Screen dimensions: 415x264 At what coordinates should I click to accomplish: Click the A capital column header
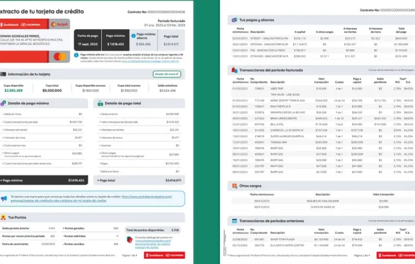[300, 32]
